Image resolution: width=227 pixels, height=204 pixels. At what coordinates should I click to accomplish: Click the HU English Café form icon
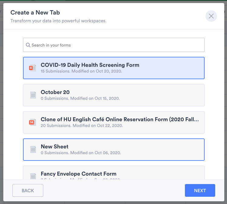click(x=33, y=122)
